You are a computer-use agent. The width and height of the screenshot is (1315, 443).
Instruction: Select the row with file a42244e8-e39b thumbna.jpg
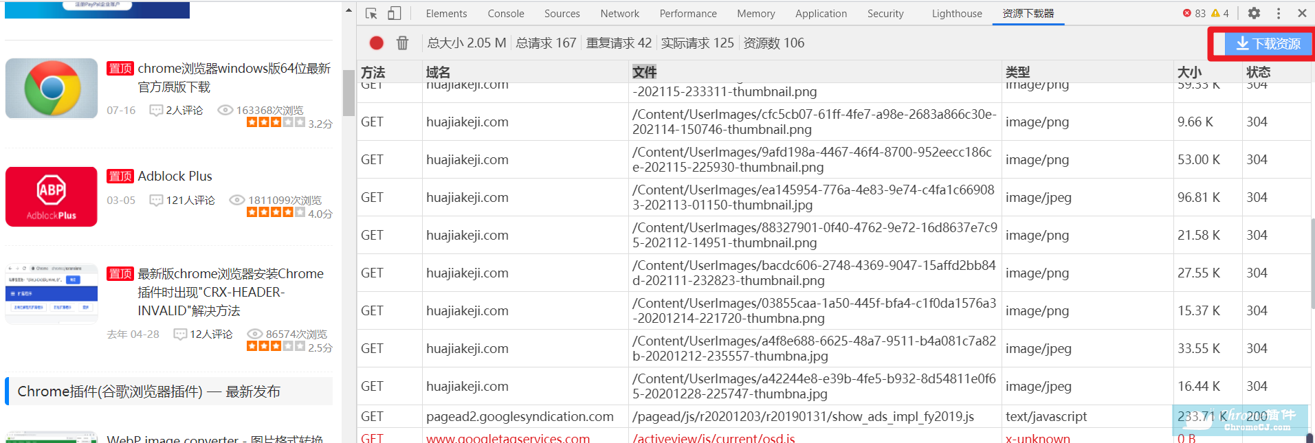pos(834,386)
